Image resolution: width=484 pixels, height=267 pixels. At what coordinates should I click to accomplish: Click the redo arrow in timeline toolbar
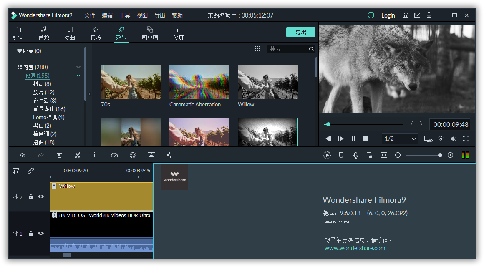[x=41, y=155]
